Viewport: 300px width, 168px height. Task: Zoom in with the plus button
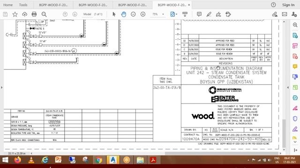[x=143, y=14]
